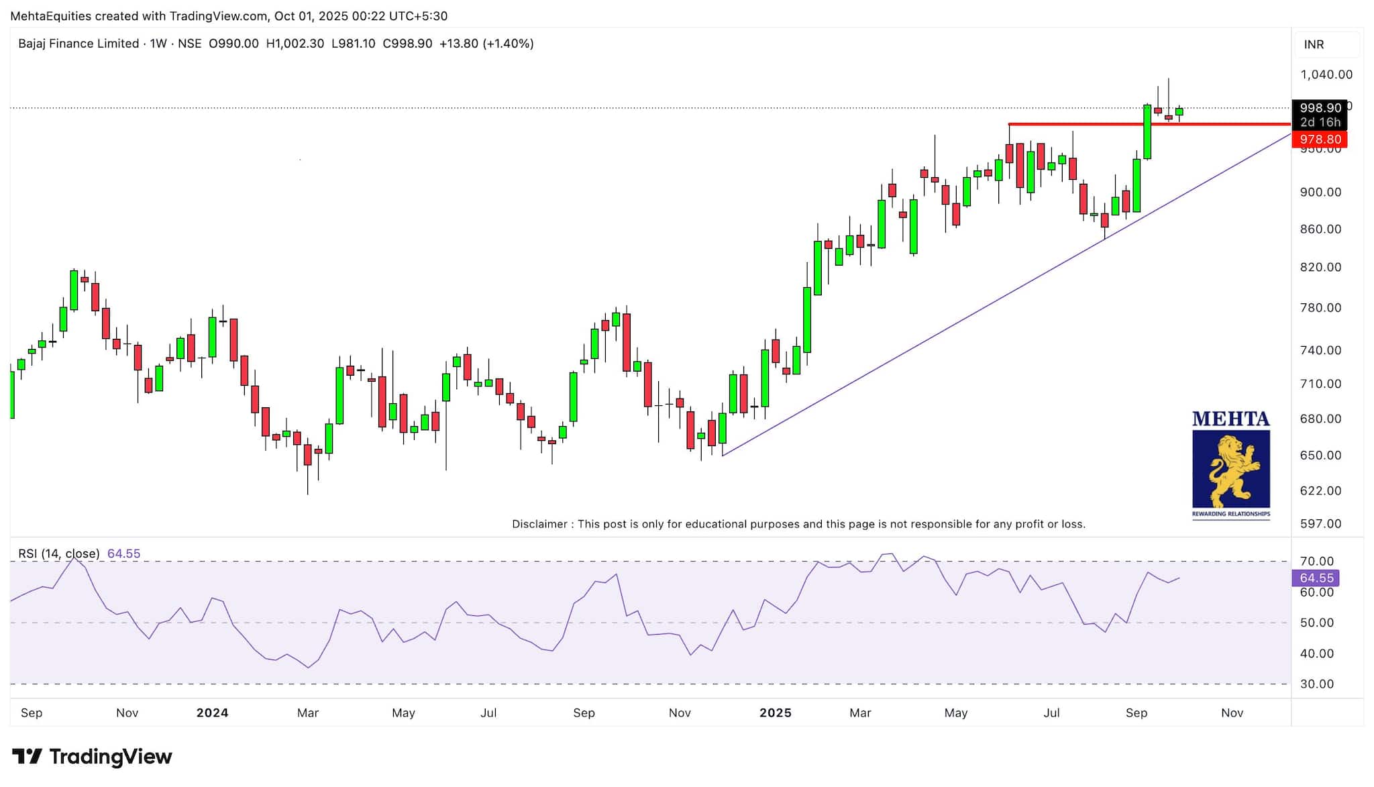Click the Bajaj Finance Limited symbol title
1374x787 pixels.
[x=78, y=44]
